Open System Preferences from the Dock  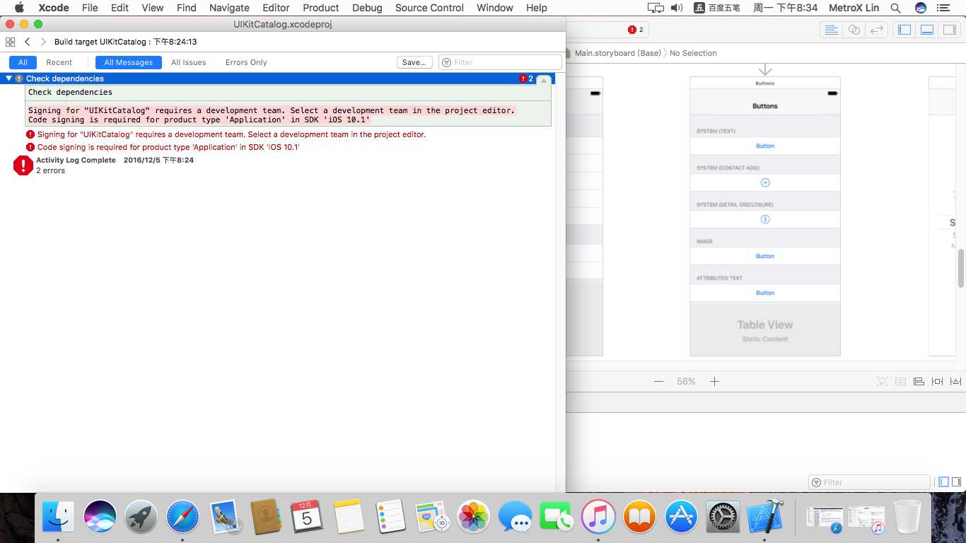pos(723,517)
